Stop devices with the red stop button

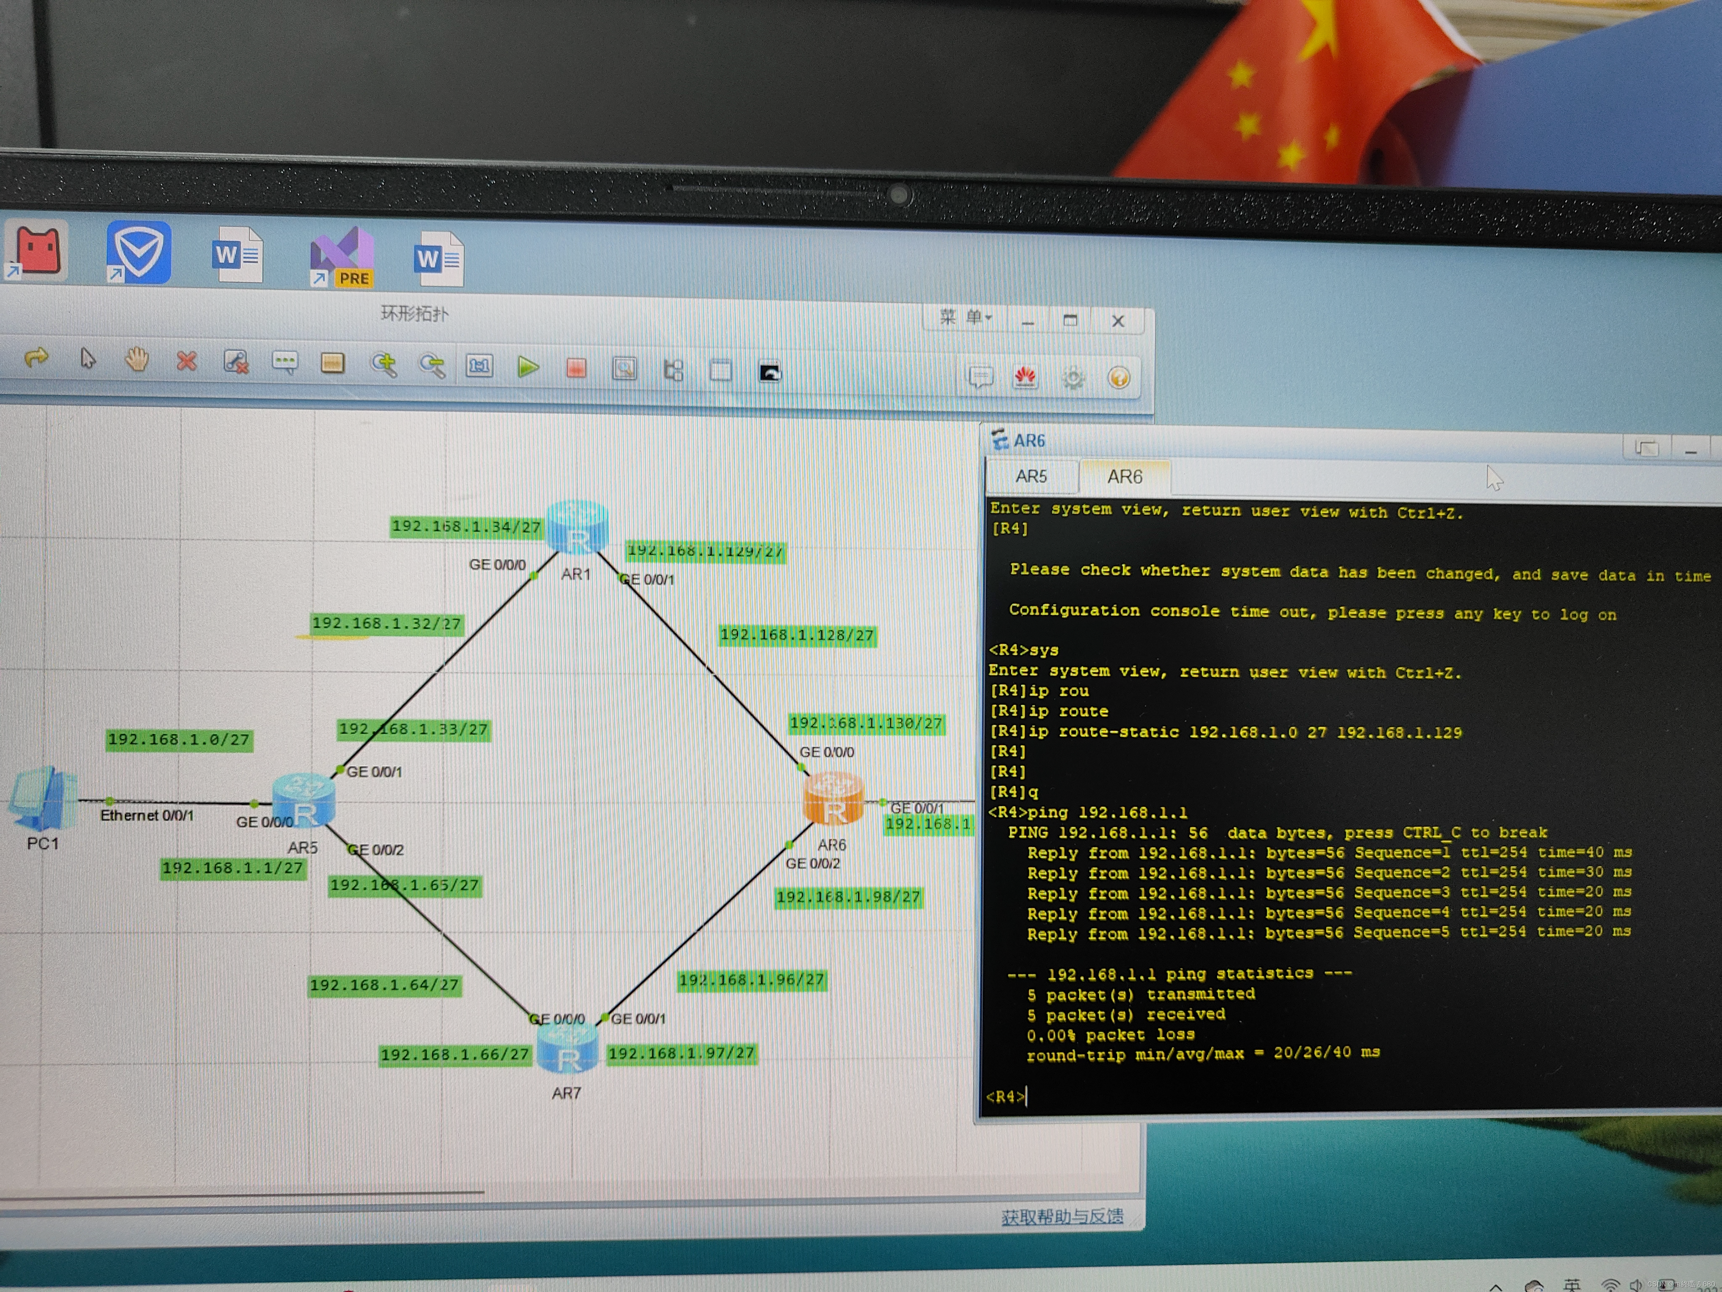[x=576, y=368]
